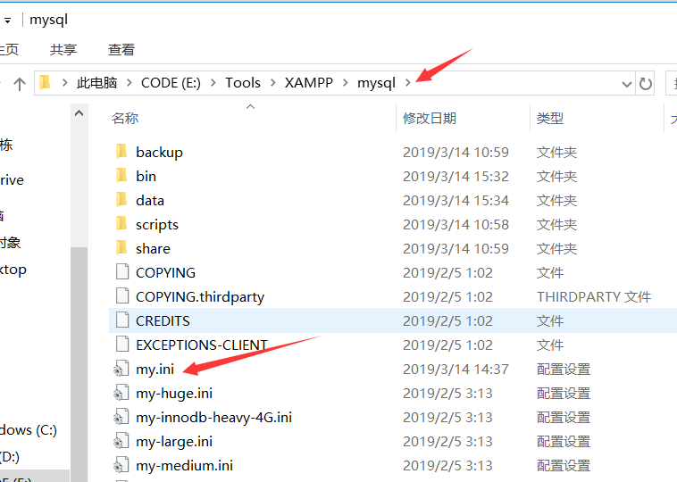Navigate to CODE (E:) breadcrumb
Screen dimensions: 677x482
point(171,82)
